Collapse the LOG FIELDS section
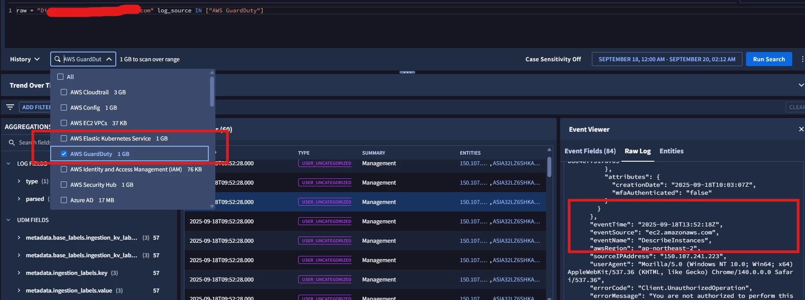This screenshot has height=300, width=805. (x=8, y=163)
